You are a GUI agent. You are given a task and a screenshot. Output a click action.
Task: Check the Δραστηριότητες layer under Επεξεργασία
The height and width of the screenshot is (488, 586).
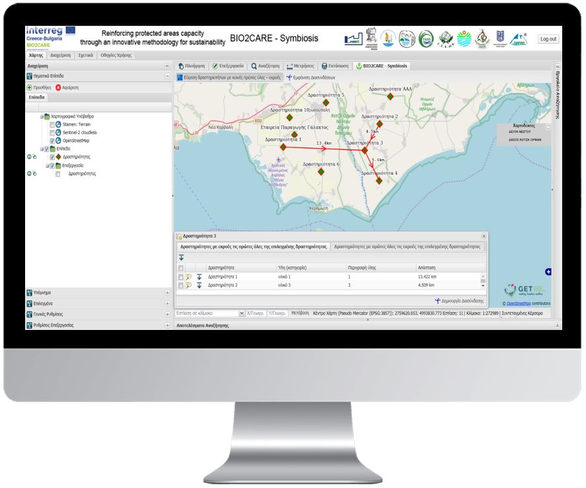pos(58,174)
